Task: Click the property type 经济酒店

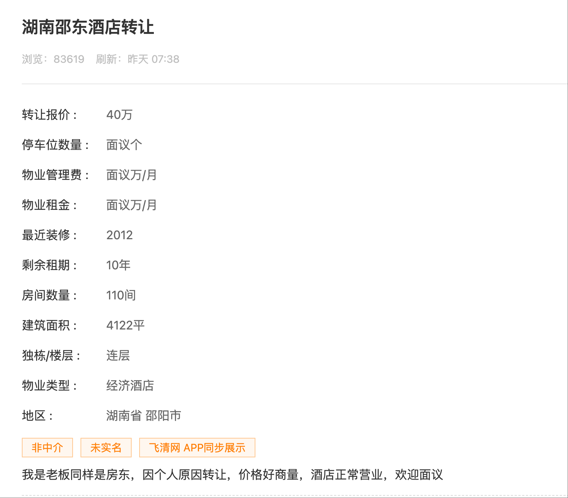Action: pyautogui.click(x=130, y=386)
